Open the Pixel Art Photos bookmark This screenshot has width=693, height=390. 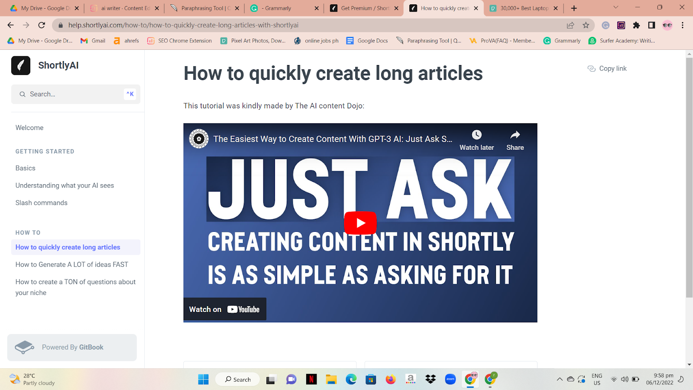(x=253, y=41)
